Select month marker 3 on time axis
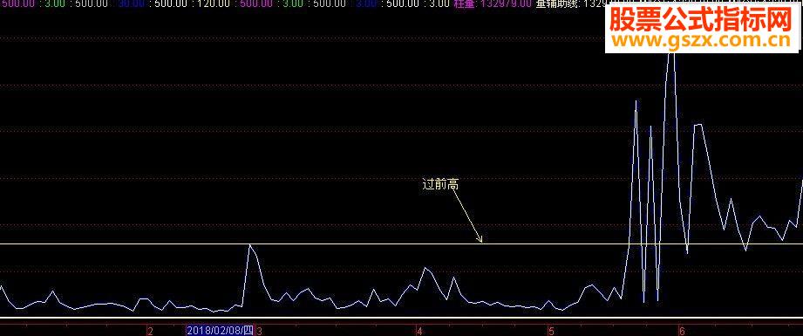This screenshot has width=803, height=336. [x=259, y=331]
